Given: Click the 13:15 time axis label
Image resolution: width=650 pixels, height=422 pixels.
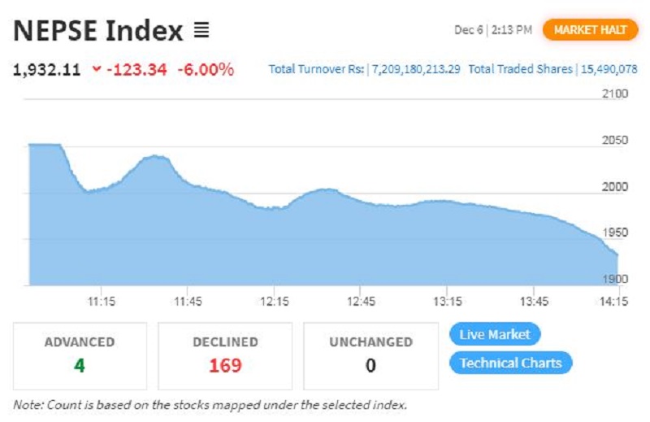Looking at the screenshot, I should [x=448, y=301].
